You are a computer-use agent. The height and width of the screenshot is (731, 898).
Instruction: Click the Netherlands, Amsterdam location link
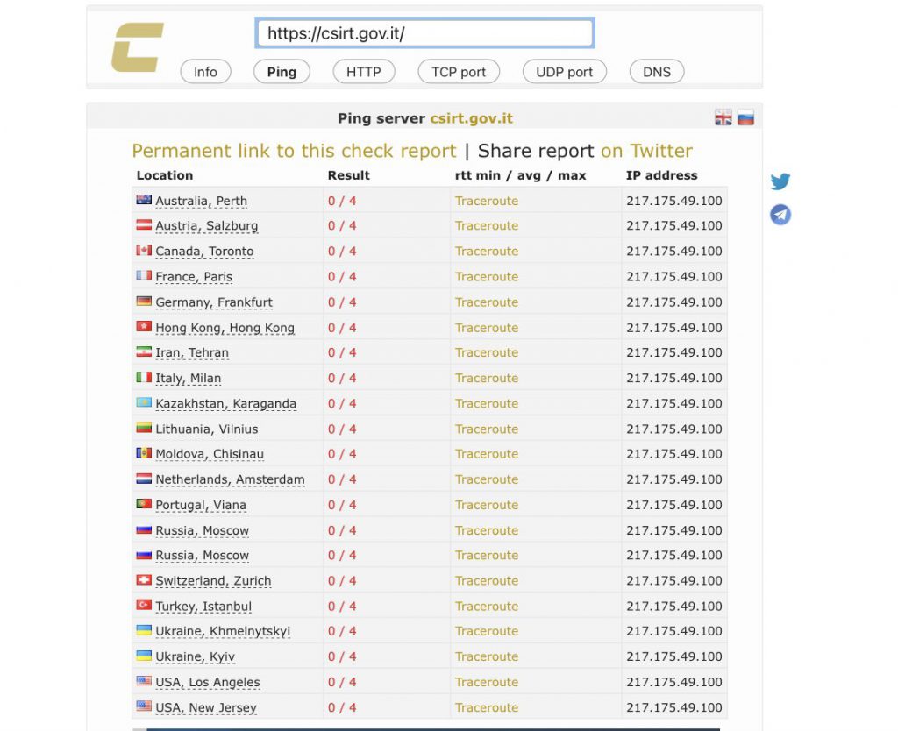point(231,479)
